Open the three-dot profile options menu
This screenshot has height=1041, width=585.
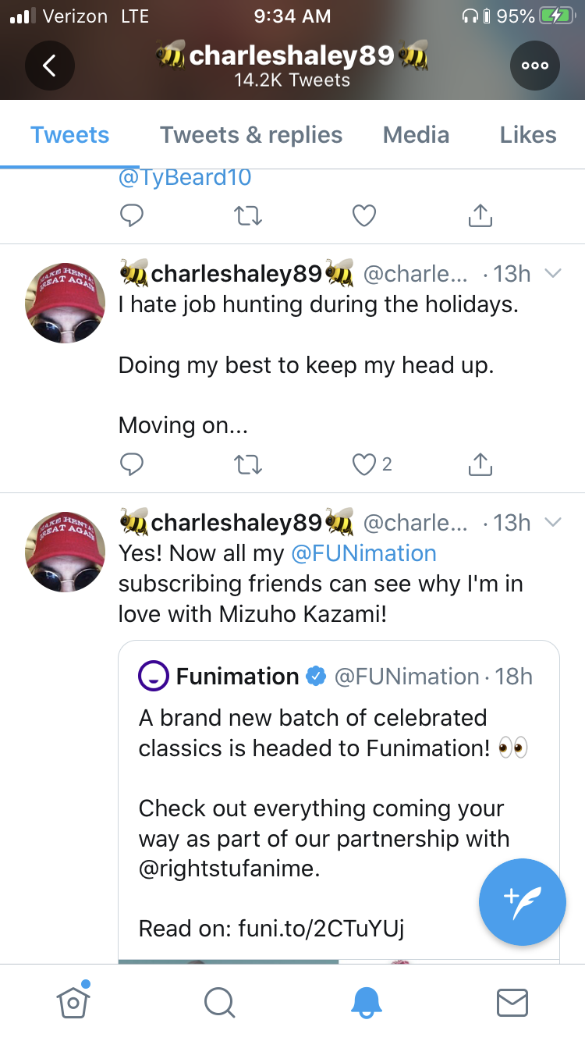point(535,66)
